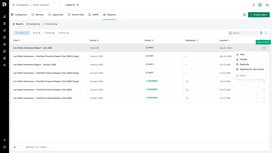Image resolution: width=272 pixels, height=153 pixels.
Task: Open the people icon in the sidebar
Action: pyautogui.click(x=5, y=65)
